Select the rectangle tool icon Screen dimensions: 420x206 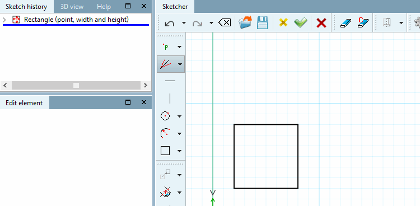click(x=165, y=151)
